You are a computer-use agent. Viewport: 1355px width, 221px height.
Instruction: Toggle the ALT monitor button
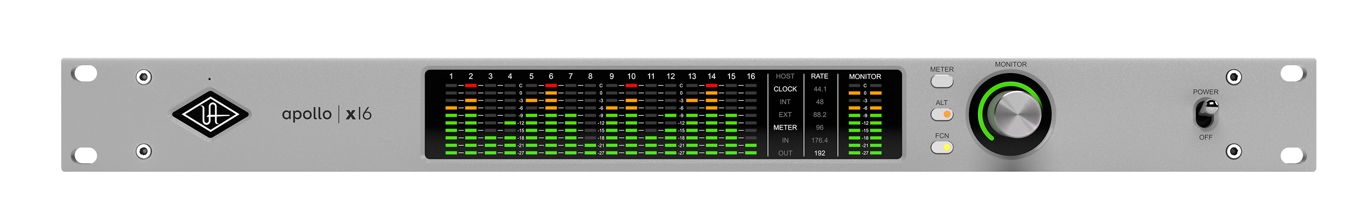tap(942, 115)
